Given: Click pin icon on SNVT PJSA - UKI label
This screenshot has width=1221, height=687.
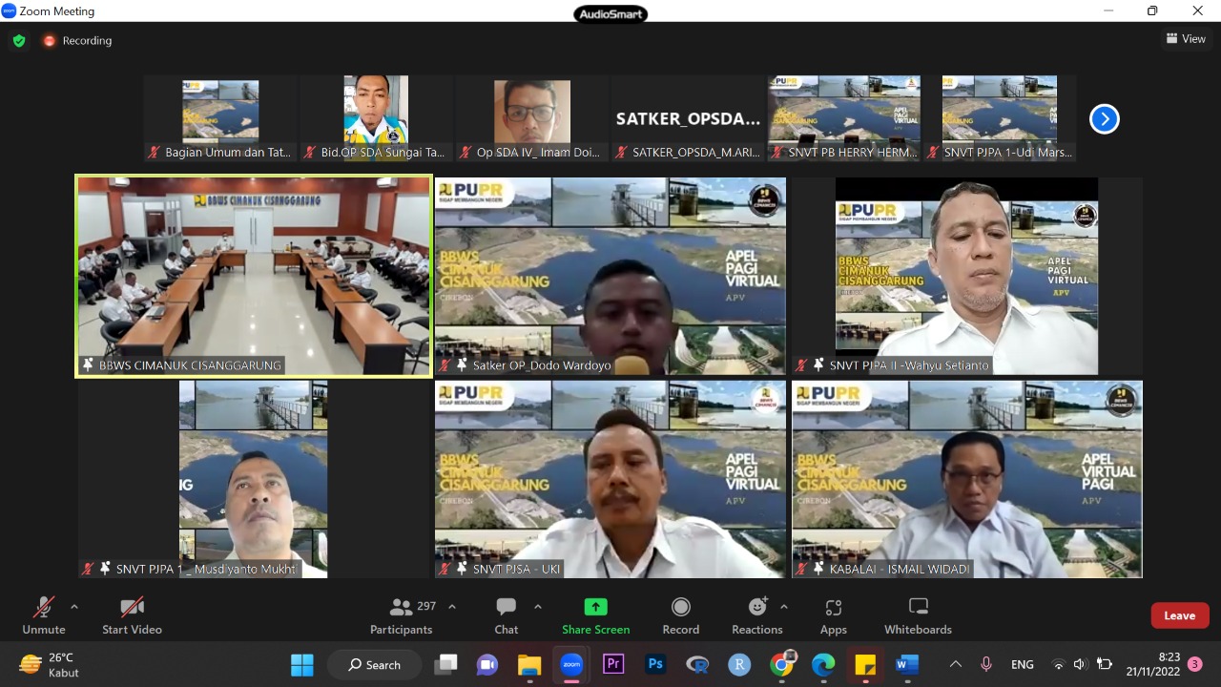Looking at the screenshot, I should point(462,569).
